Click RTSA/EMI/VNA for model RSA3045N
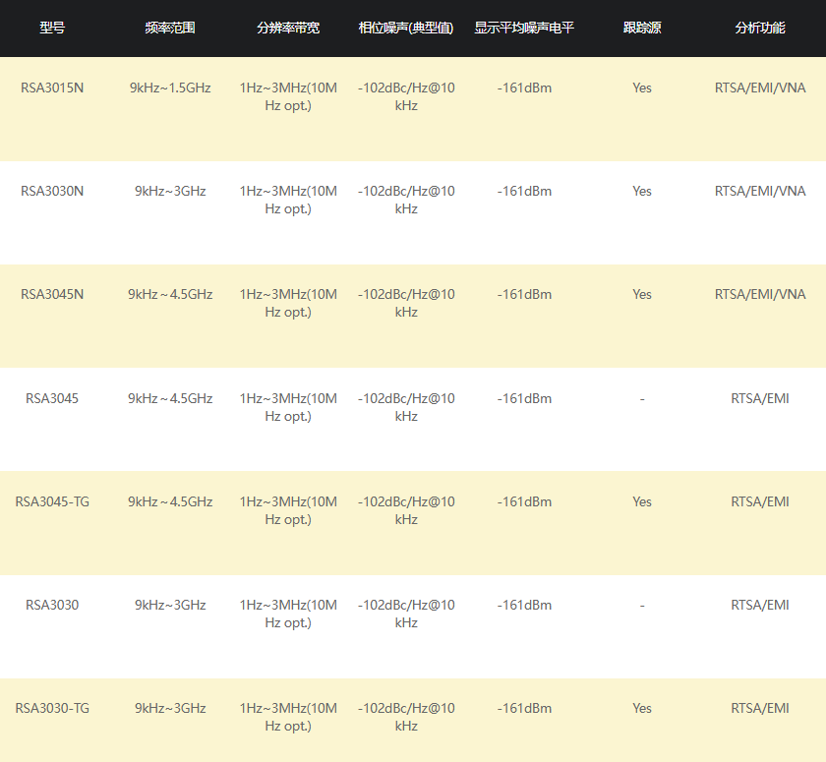Screen dimensions: 826x762 click(760, 294)
